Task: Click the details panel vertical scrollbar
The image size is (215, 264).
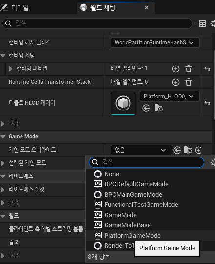Action: (x=214, y=85)
